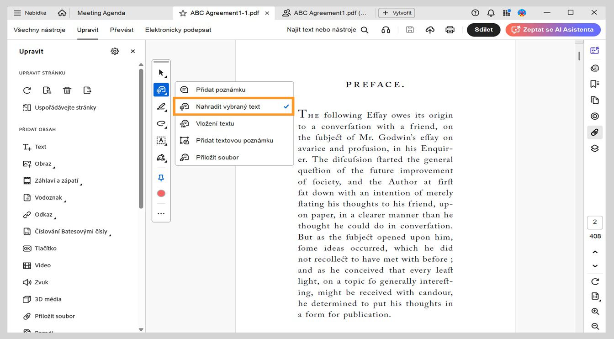Open the bookmarks panel
The height and width of the screenshot is (339, 614).
[x=594, y=84]
